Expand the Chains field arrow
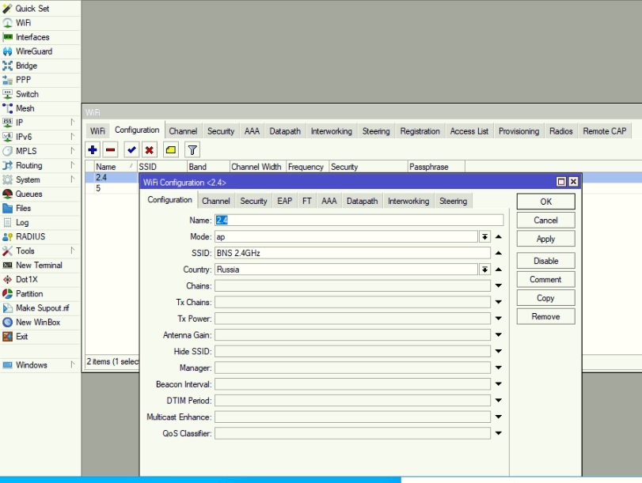Screen dimensions: 642x483 coord(498,286)
